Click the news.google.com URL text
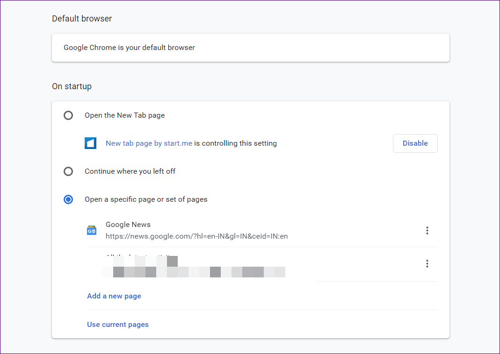 (197, 236)
